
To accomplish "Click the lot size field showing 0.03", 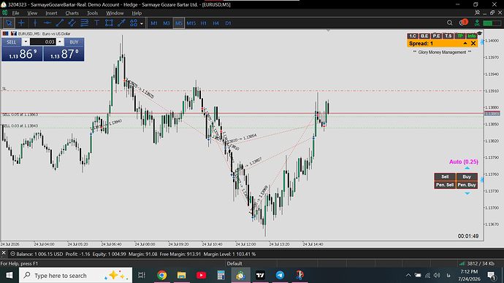I will [43, 42].
